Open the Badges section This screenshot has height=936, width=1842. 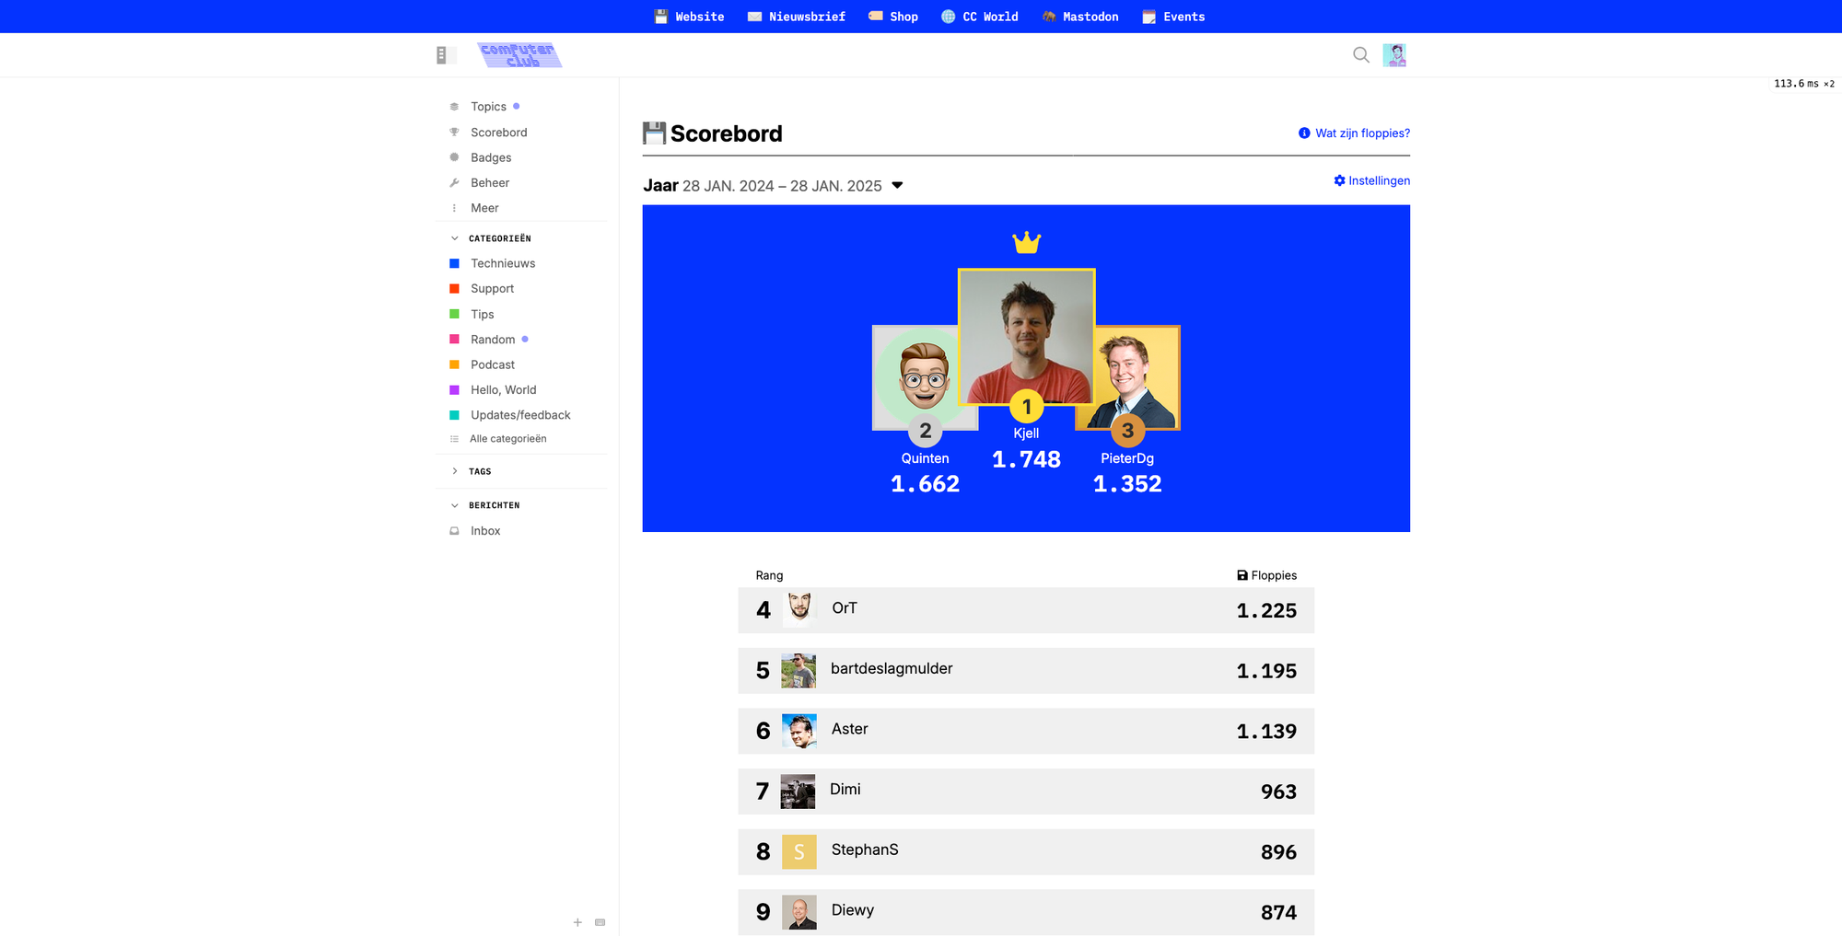(x=490, y=156)
